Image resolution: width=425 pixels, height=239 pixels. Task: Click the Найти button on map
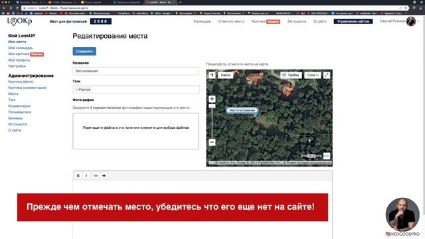click(x=225, y=75)
